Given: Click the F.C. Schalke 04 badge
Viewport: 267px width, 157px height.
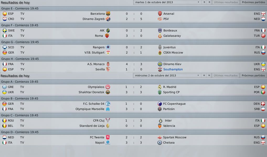Looking at the screenshot, I should [108, 104].
